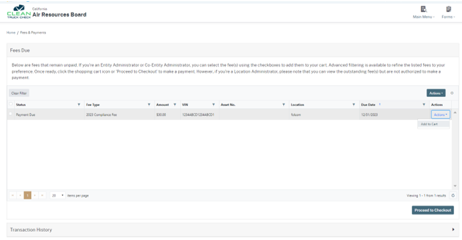The image size is (462, 240).
Task: Open Amount column filter icon
Action: (x=175, y=105)
